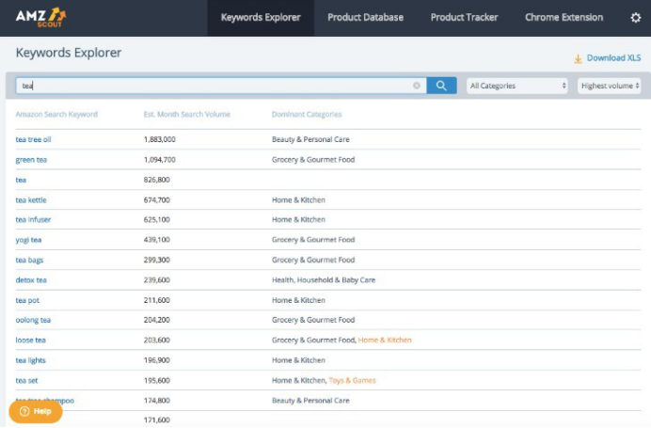Click the 203,600 volume value
Viewport: 651px width, 428px height.
pos(157,341)
